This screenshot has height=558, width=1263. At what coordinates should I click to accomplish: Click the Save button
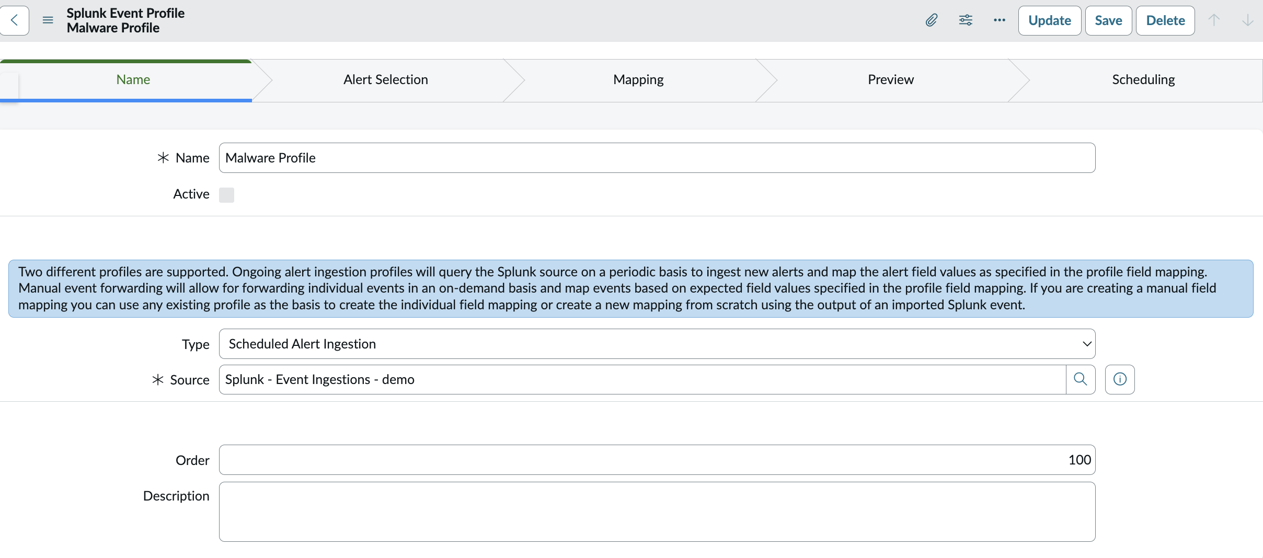tap(1108, 20)
